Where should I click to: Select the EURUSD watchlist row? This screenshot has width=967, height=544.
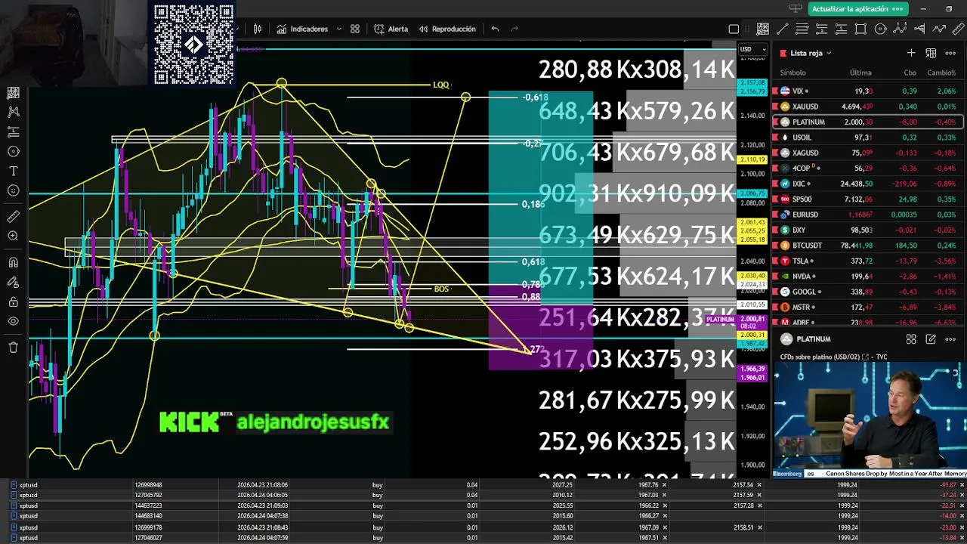(x=867, y=215)
